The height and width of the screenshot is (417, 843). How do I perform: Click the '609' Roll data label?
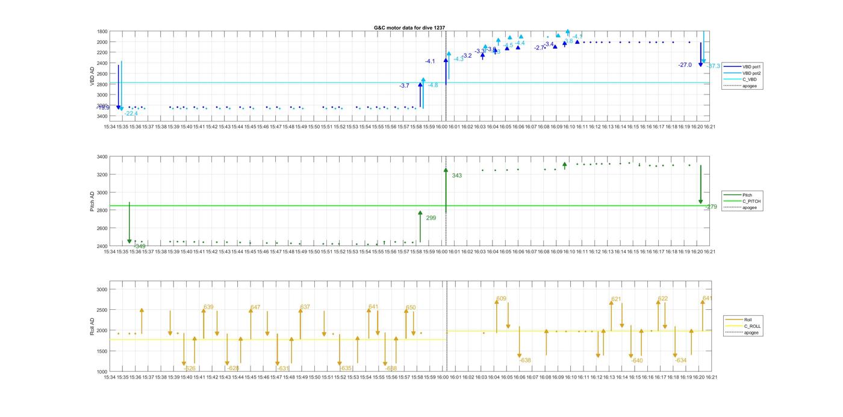[502, 298]
